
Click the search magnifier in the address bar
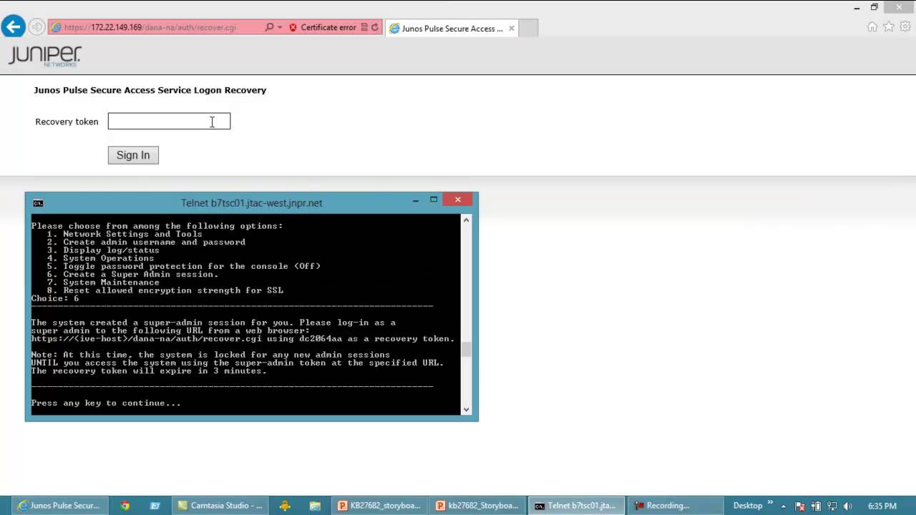click(x=269, y=27)
